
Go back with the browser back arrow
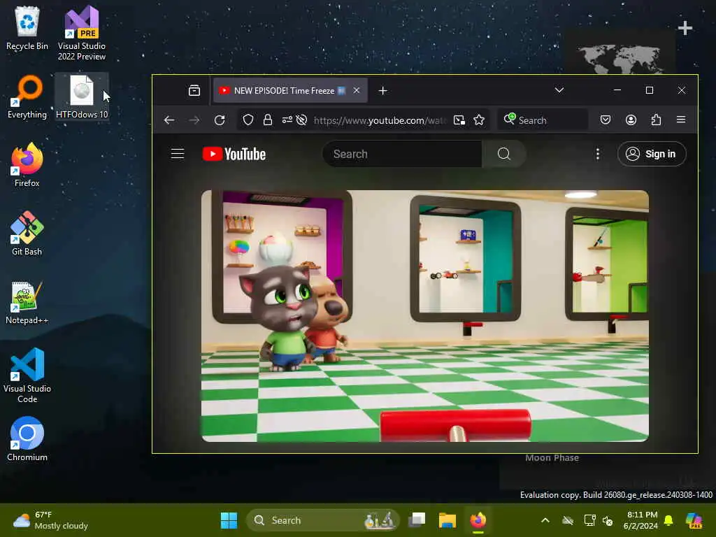169,120
